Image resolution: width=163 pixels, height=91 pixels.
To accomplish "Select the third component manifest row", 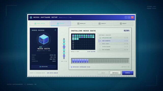I will [x=114, y=44].
